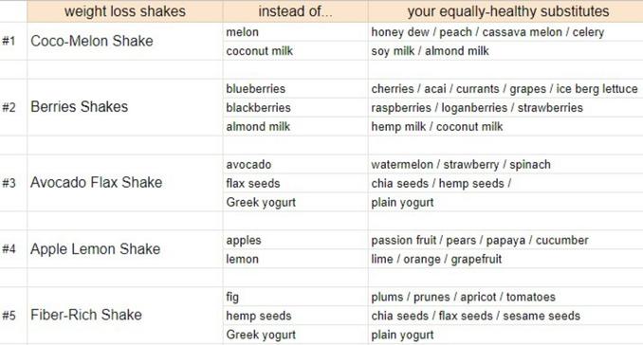
Task: Select the 'your equally-healthy substitutes' header
Action: pos(505,11)
